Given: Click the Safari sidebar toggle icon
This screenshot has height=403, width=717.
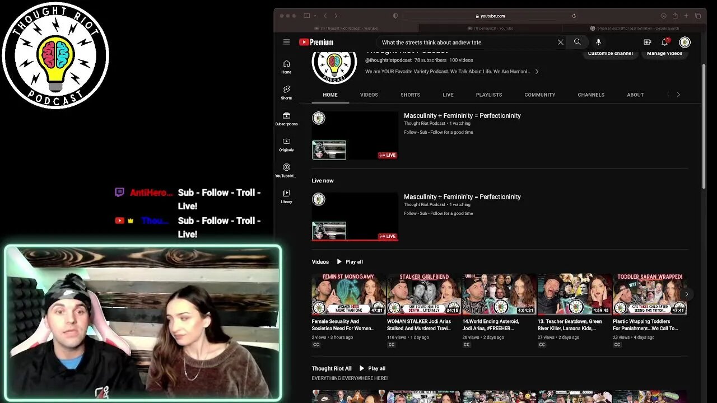Looking at the screenshot, I should tap(306, 16).
